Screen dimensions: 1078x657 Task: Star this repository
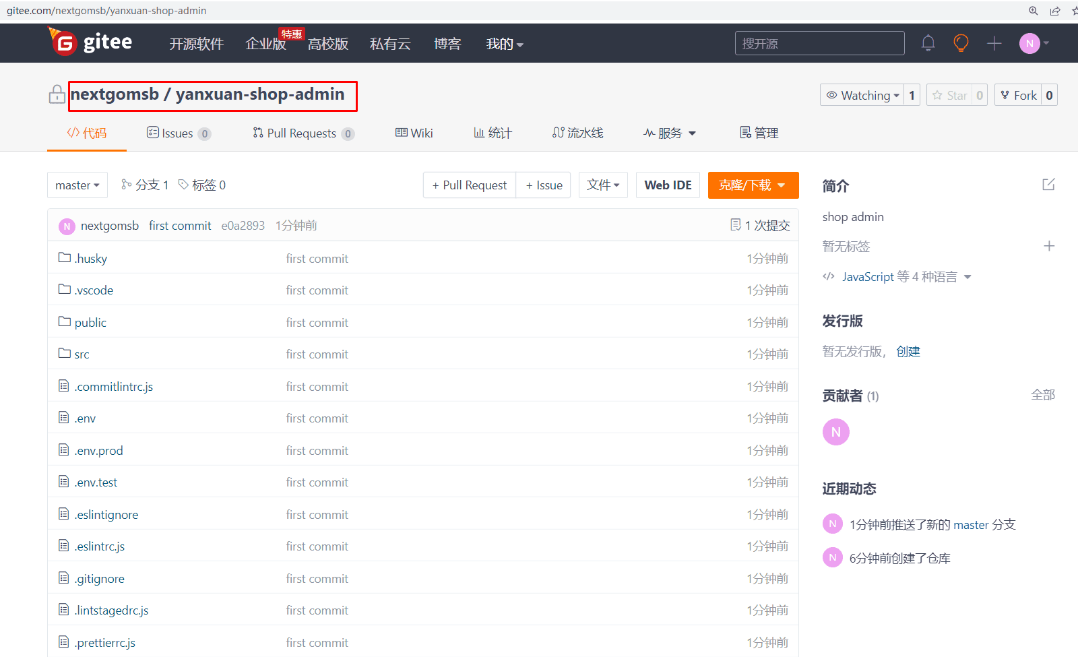coord(949,95)
